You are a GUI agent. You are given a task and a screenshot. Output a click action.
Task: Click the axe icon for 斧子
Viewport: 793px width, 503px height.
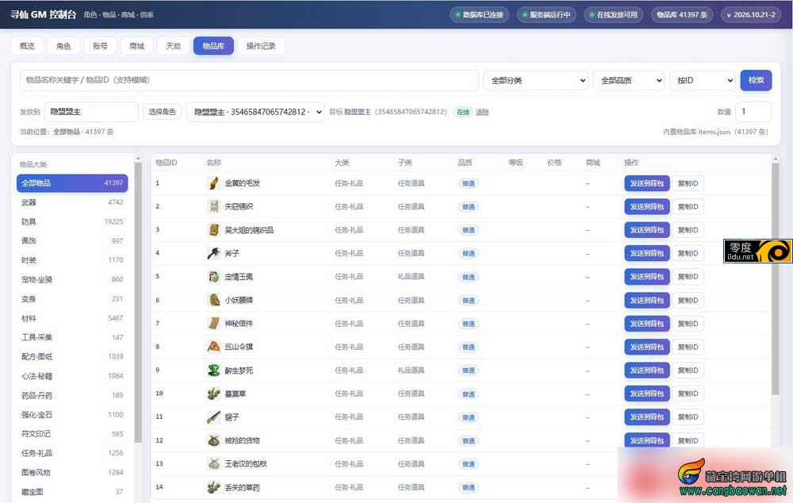click(x=213, y=253)
